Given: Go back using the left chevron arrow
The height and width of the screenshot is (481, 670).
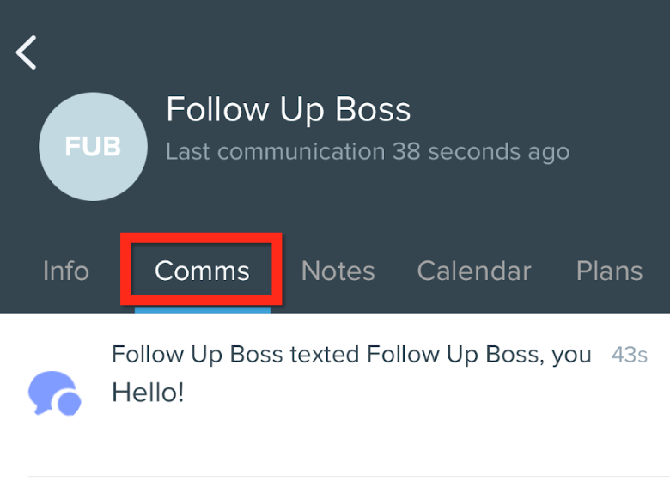Looking at the screenshot, I should [x=26, y=52].
